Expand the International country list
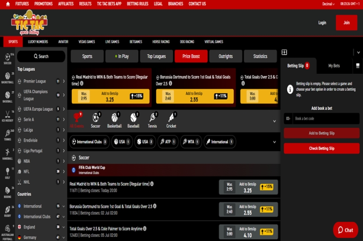This screenshot has width=363, height=241. tap(64, 206)
